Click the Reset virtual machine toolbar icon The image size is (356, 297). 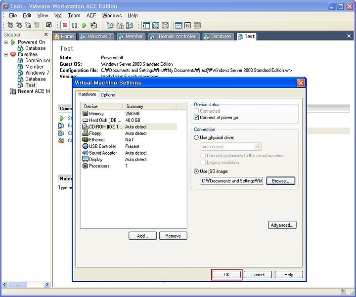pos(93,25)
